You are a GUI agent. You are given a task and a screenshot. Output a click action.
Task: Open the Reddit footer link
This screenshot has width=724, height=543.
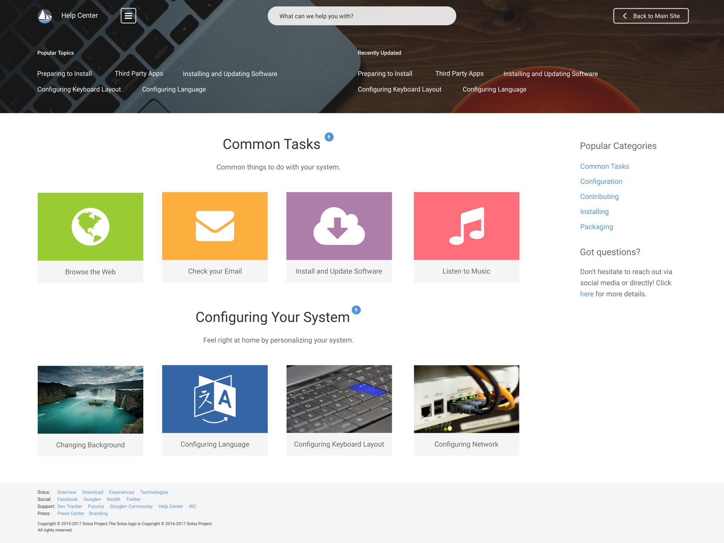pos(114,499)
